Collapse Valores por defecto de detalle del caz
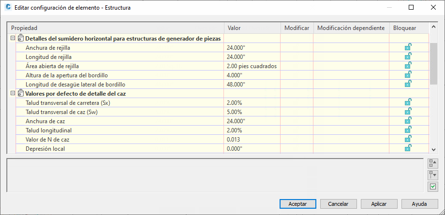 (x=13, y=93)
